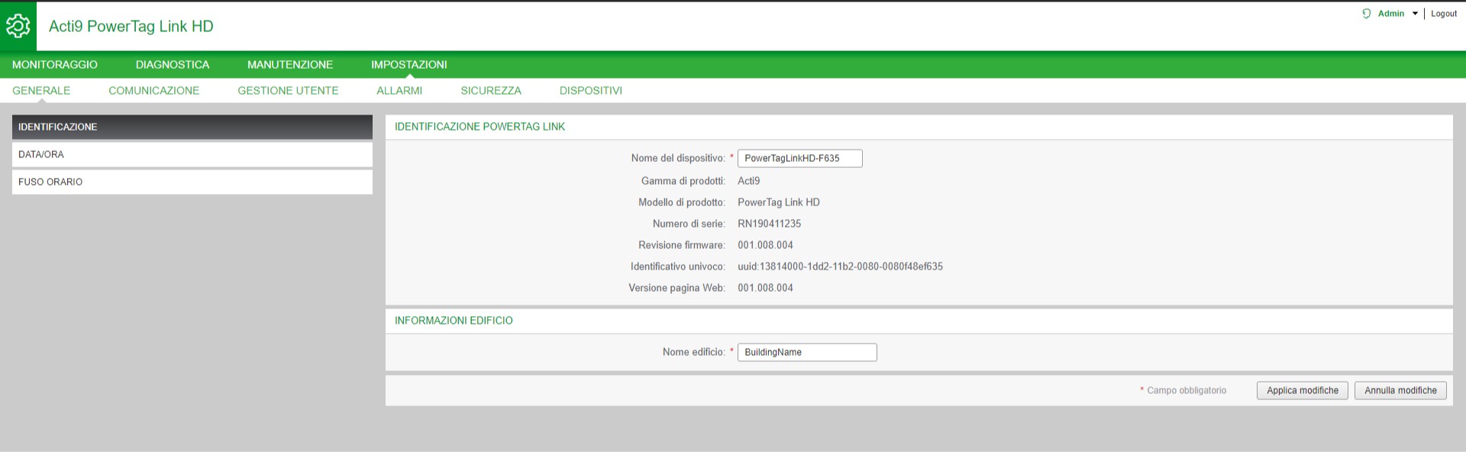Select DATA/ORA in the sidebar
Viewport: 1466px width, 452px height.
click(x=192, y=154)
